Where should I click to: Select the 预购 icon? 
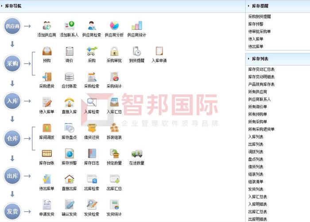coord(47,51)
